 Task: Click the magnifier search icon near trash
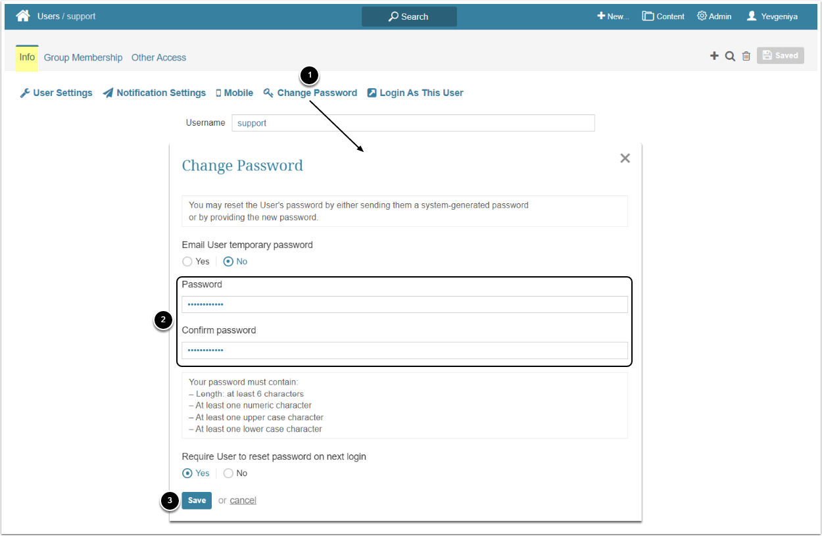click(730, 56)
